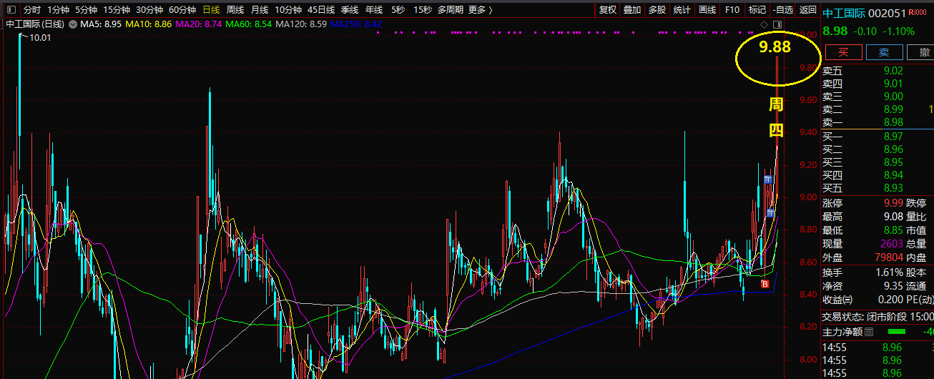This screenshot has height=379, width=934.
Task: Click the MA20: 8.74 indicator label
Action: pos(199,24)
